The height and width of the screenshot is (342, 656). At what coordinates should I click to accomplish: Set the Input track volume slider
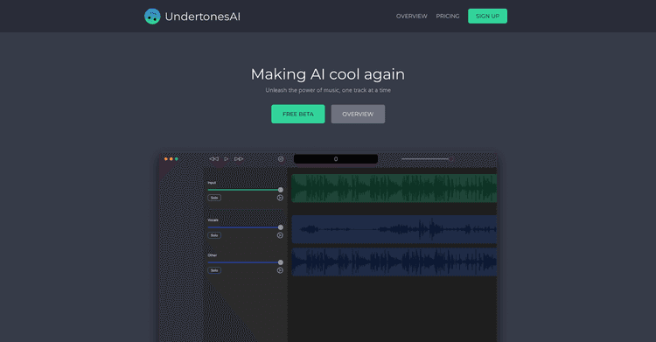coord(245,190)
